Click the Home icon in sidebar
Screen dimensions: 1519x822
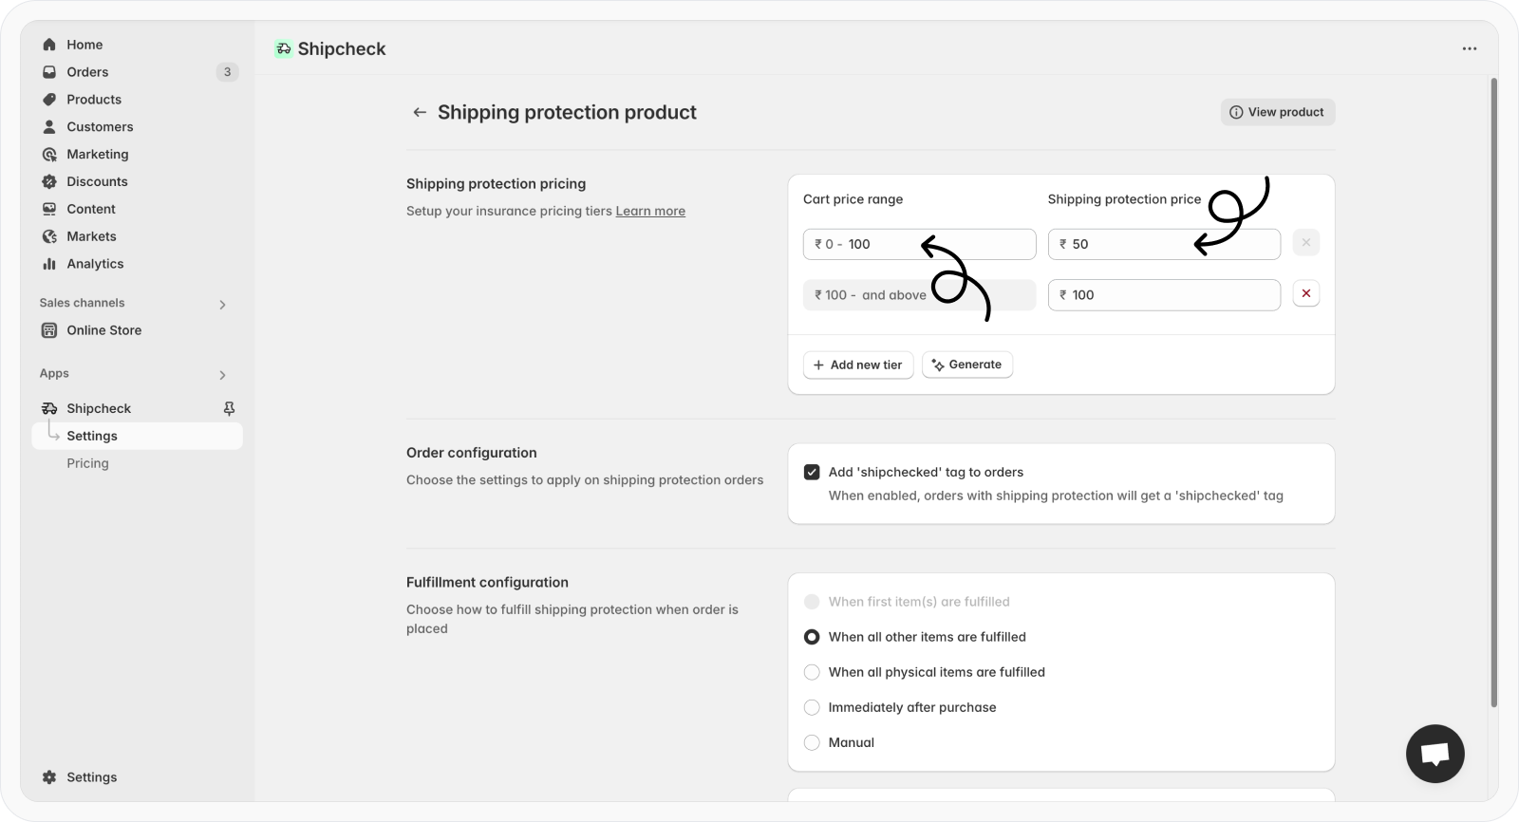pos(49,45)
